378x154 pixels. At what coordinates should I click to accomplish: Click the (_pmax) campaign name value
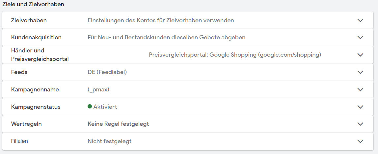[98, 89]
